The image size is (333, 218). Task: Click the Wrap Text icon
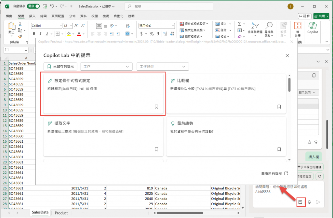[127, 26]
